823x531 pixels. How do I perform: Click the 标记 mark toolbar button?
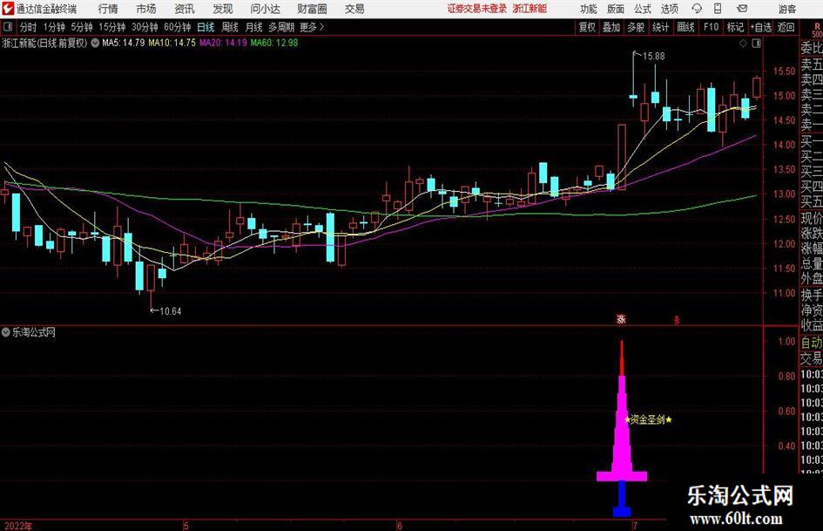coord(735,27)
